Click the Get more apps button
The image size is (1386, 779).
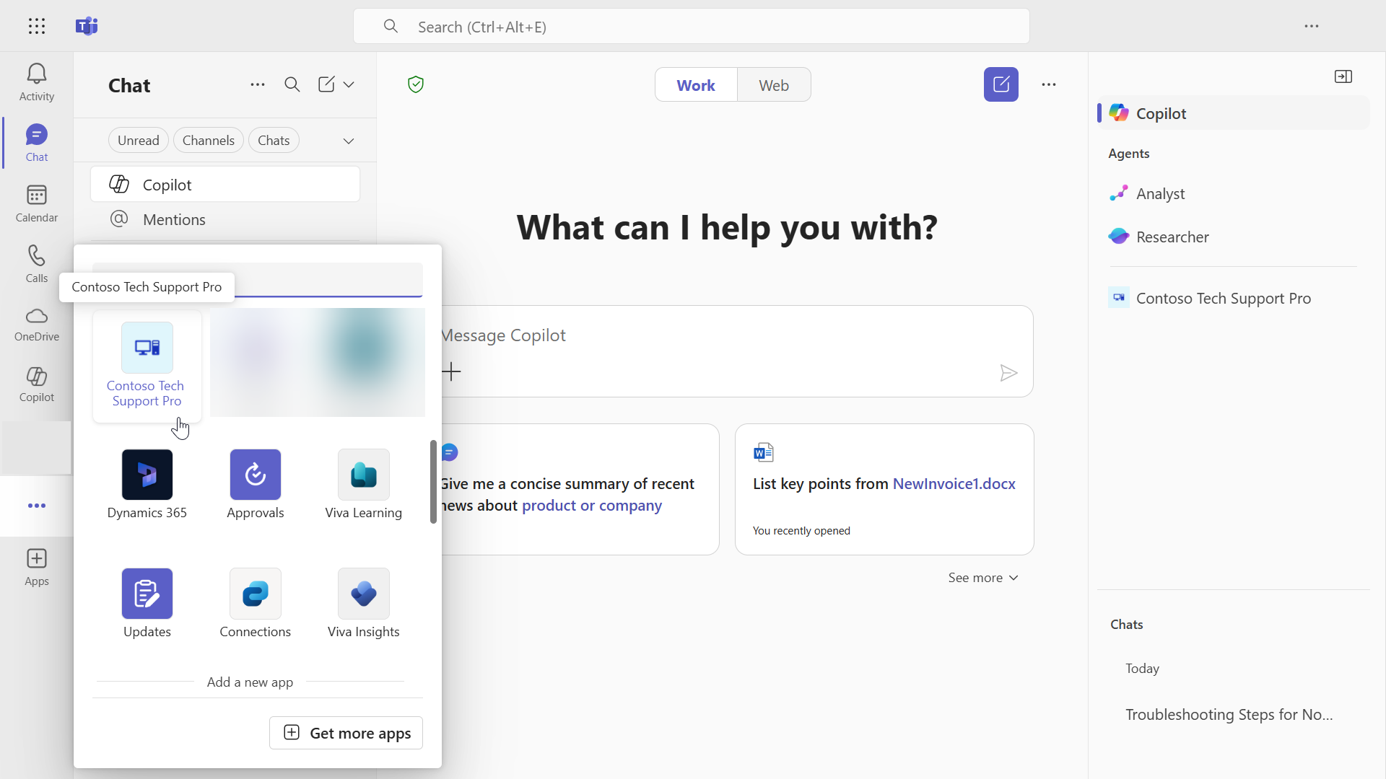(x=346, y=733)
